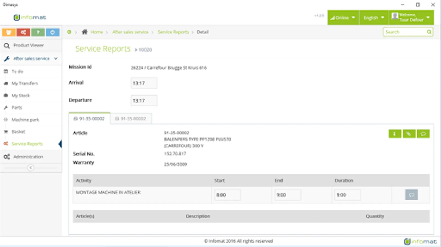Click the Start column header
Screen dimensions: 441x247
pyautogui.click(x=219, y=180)
